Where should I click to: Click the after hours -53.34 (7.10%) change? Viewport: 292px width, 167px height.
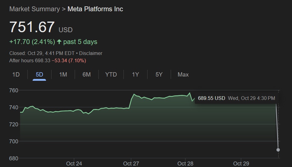[x=69, y=60]
